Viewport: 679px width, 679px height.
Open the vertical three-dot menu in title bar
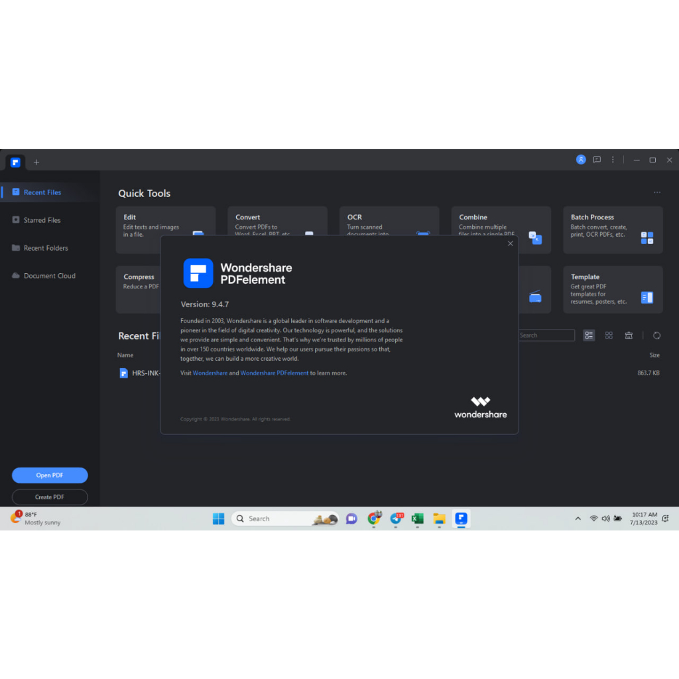612,160
